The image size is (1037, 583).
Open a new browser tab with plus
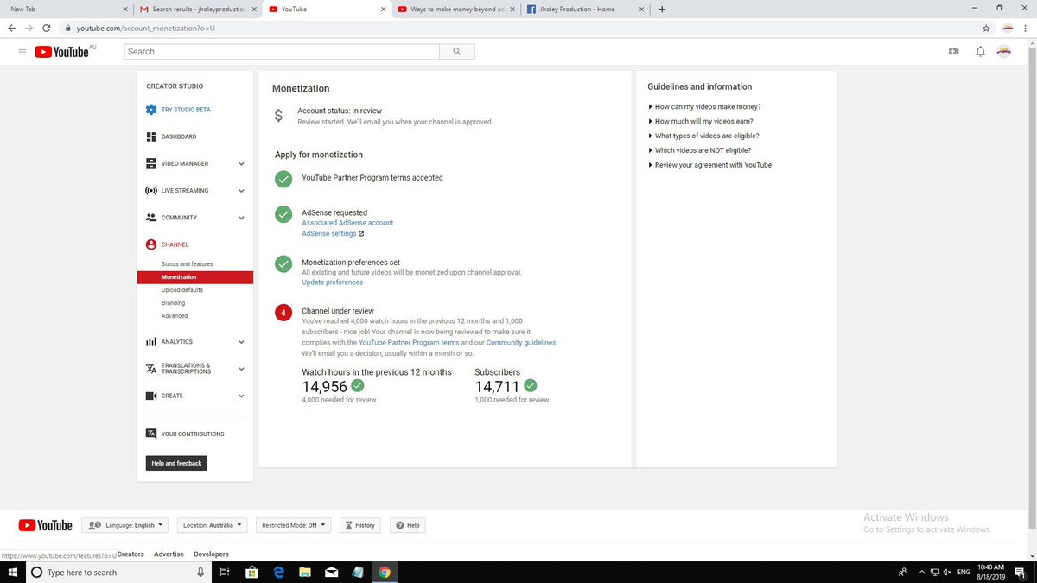[662, 9]
